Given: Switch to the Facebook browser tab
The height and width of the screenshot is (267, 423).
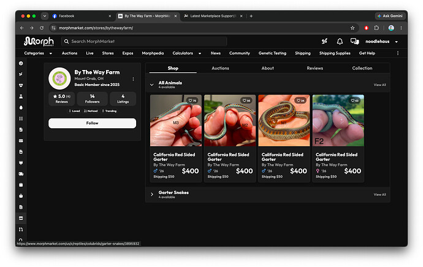Looking at the screenshot, I should [80, 16].
